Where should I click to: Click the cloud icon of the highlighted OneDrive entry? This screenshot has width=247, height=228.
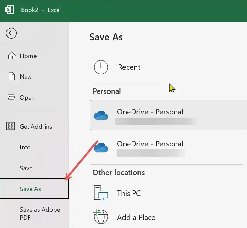(x=101, y=115)
